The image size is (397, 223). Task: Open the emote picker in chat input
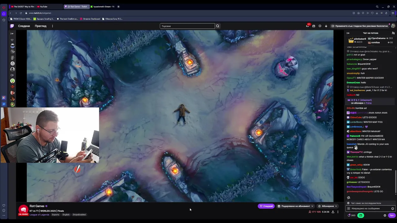pos(392,208)
